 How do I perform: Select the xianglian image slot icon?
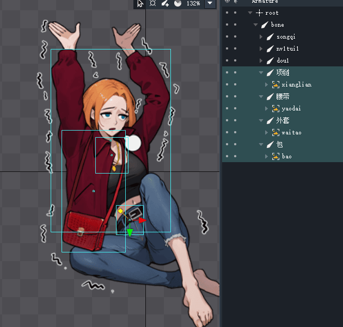click(275, 84)
